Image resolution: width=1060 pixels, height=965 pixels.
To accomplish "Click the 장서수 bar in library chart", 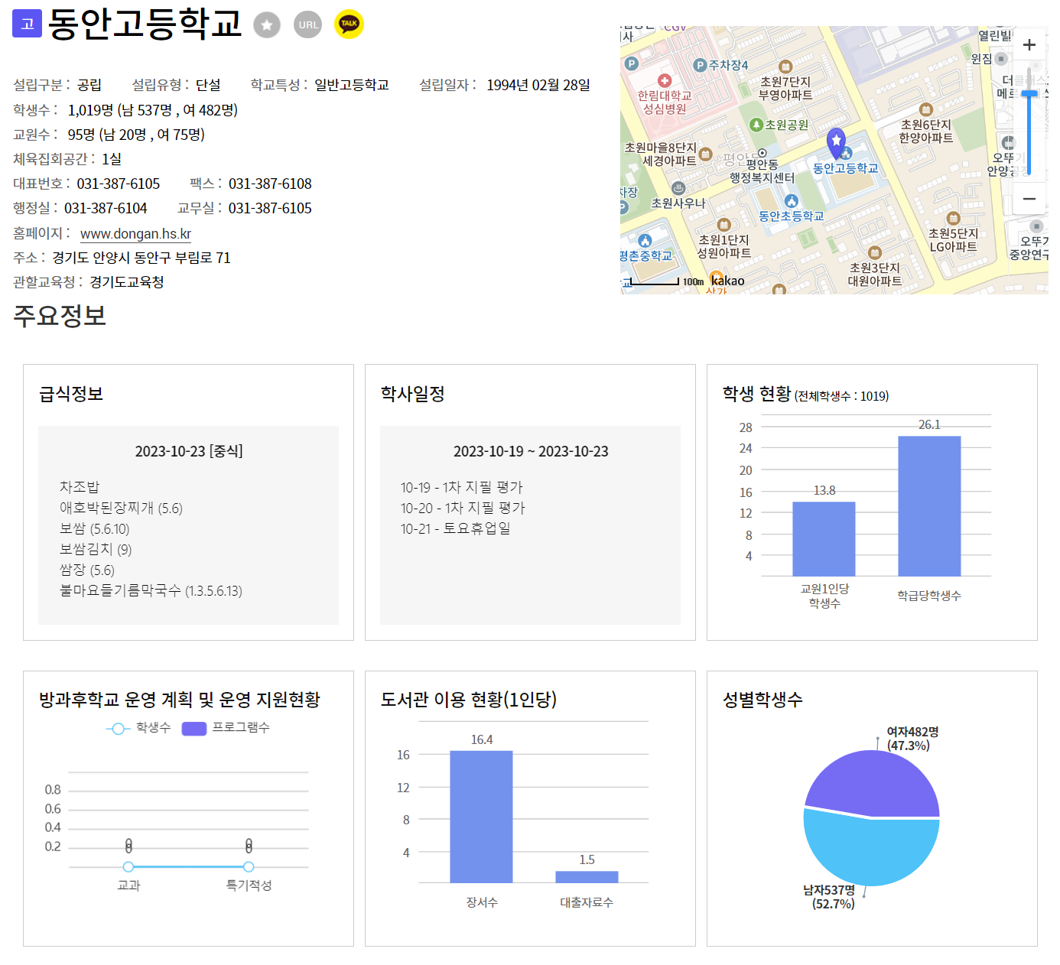I will coord(481,817).
